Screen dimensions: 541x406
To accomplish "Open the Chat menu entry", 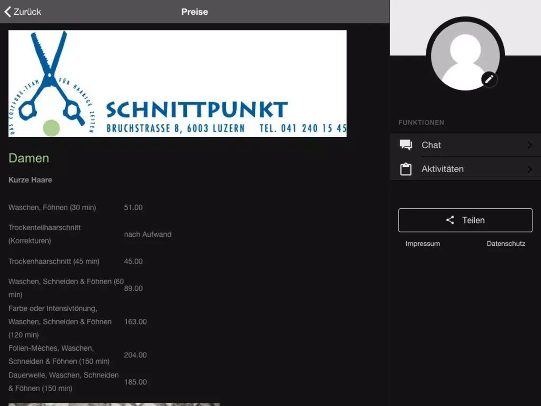I will (465, 145).
